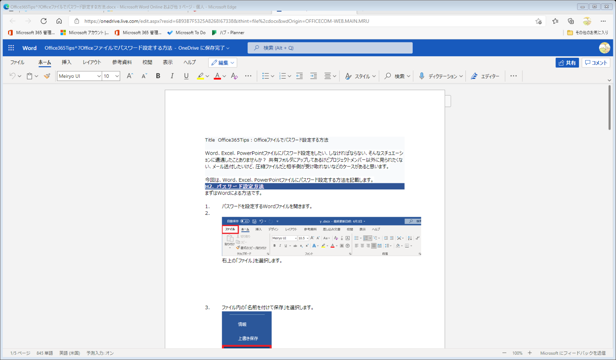
Task: Click the paragraph alignment icon
Action: coord(328,76)
